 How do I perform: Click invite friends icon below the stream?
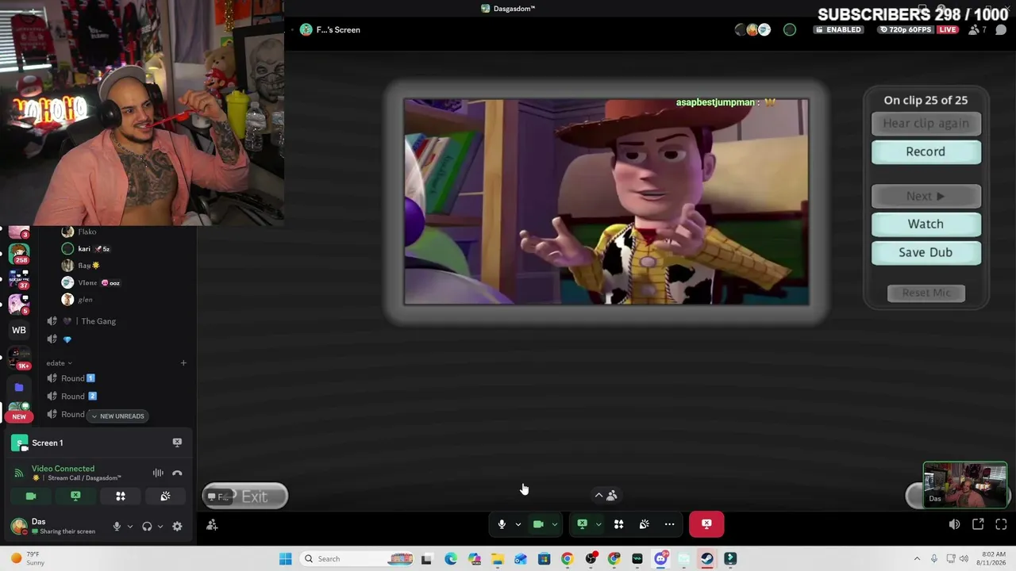[x=212, y=525]
